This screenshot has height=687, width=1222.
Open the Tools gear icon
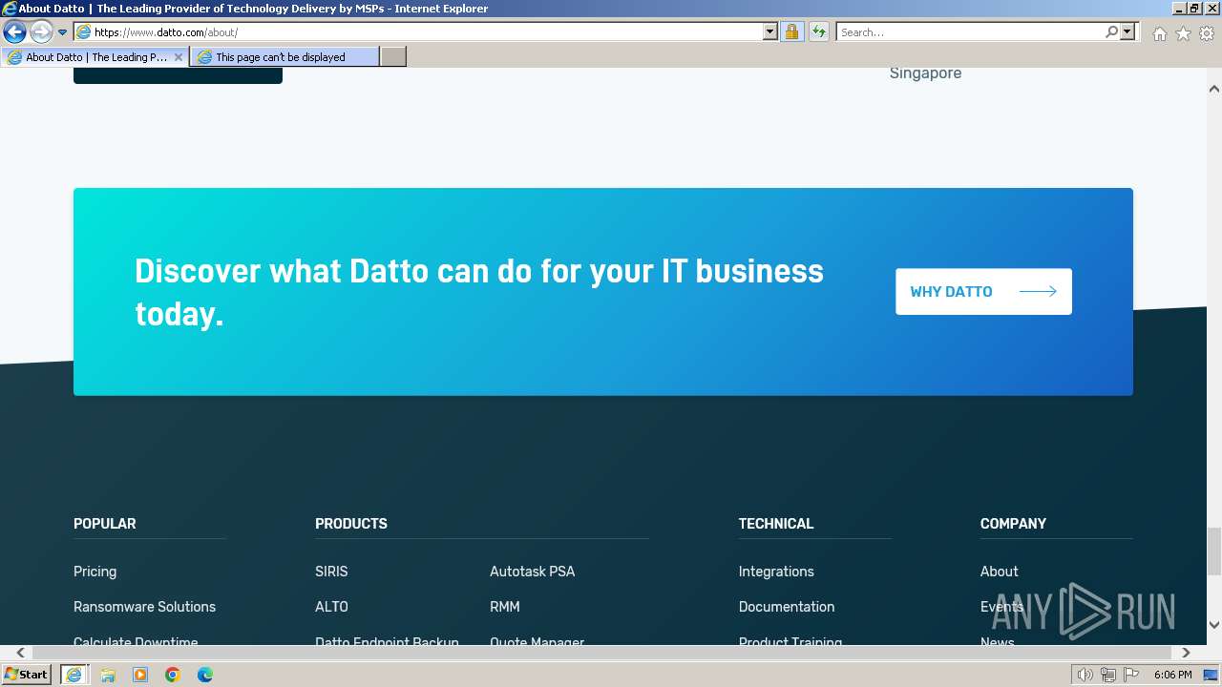tap(1207, 33)
